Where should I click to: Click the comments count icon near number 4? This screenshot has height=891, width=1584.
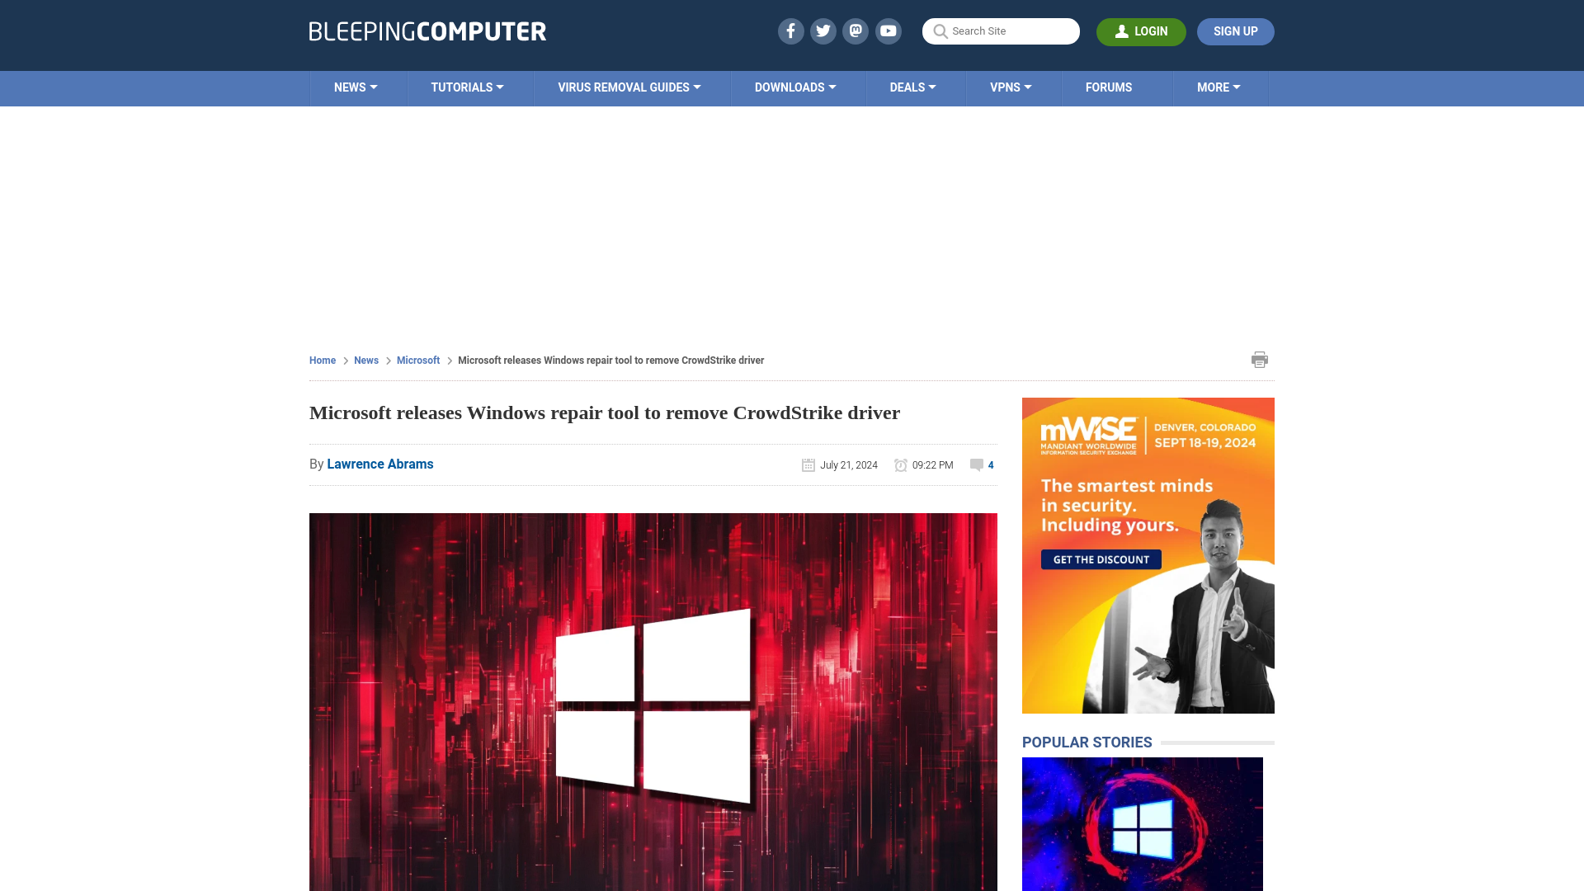[x=977, y=464]
